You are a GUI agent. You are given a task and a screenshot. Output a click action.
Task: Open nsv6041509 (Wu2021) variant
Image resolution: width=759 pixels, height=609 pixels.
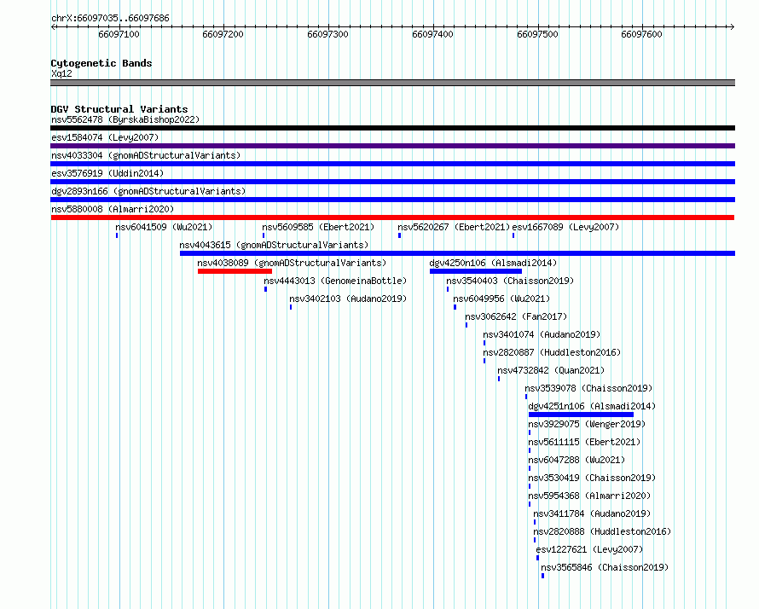click(x=164, y=227)
